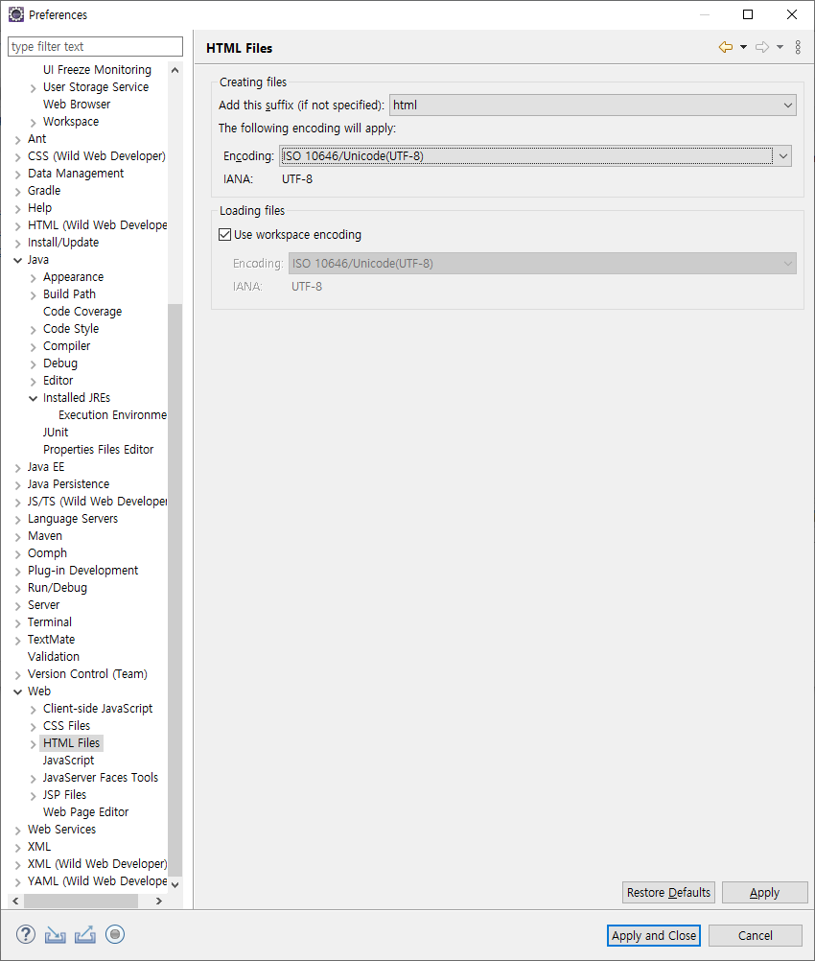Click the export preferences icon
This screenshot has height=961, width=815.
(85, 935)
